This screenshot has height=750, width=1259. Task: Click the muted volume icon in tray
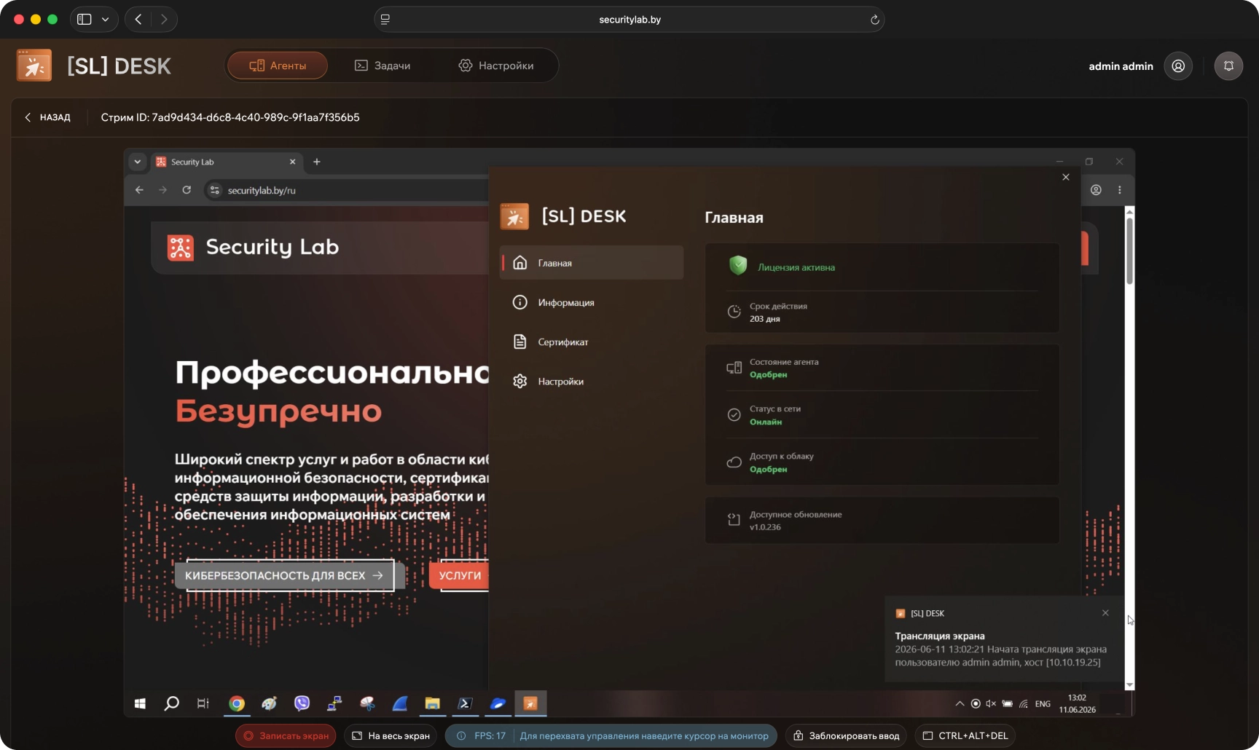[x=991, y=703]
